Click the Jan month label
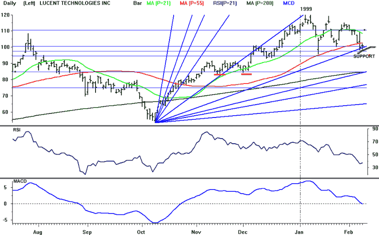This screenshot has width=379, height=235. [299, 232]
